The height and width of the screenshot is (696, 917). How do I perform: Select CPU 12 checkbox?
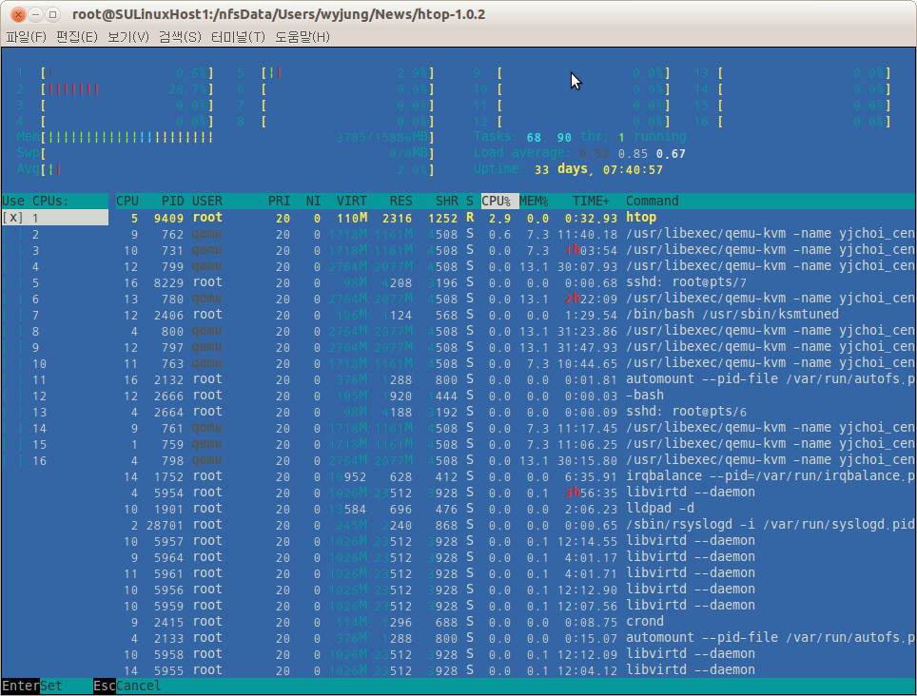point(13,396)
